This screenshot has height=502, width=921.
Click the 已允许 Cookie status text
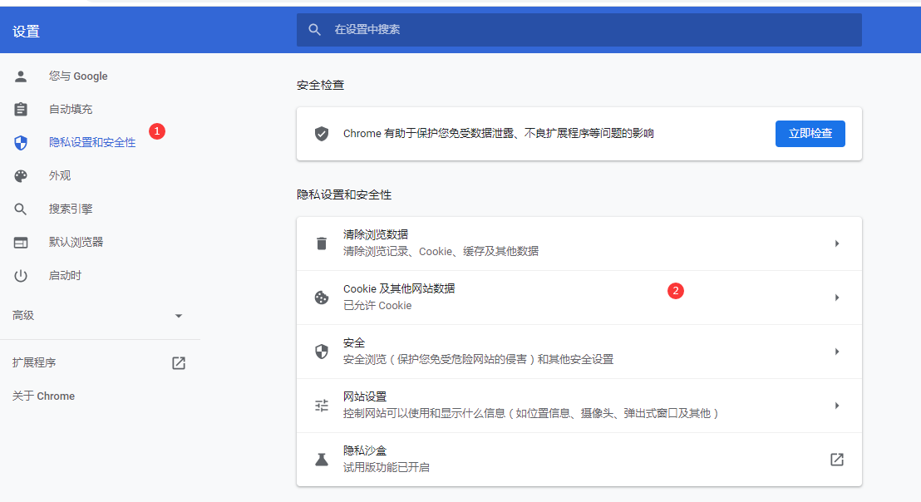[377, 306]
